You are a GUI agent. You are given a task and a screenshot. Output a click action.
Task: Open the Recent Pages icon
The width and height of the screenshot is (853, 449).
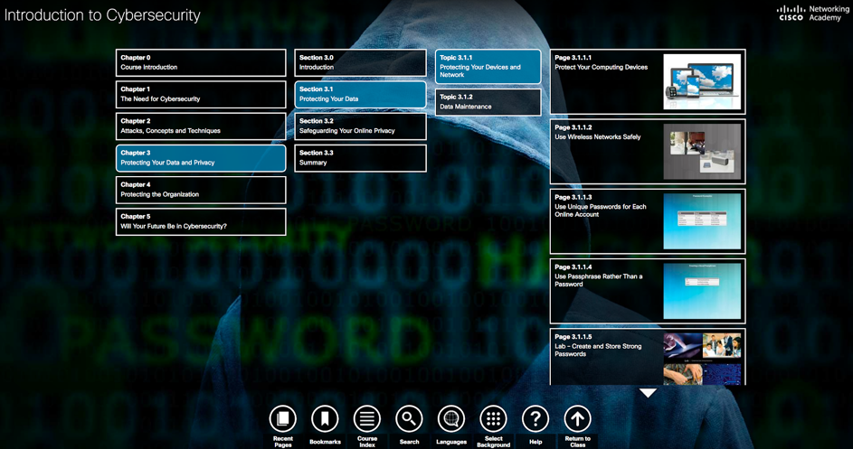click(282, 418)
